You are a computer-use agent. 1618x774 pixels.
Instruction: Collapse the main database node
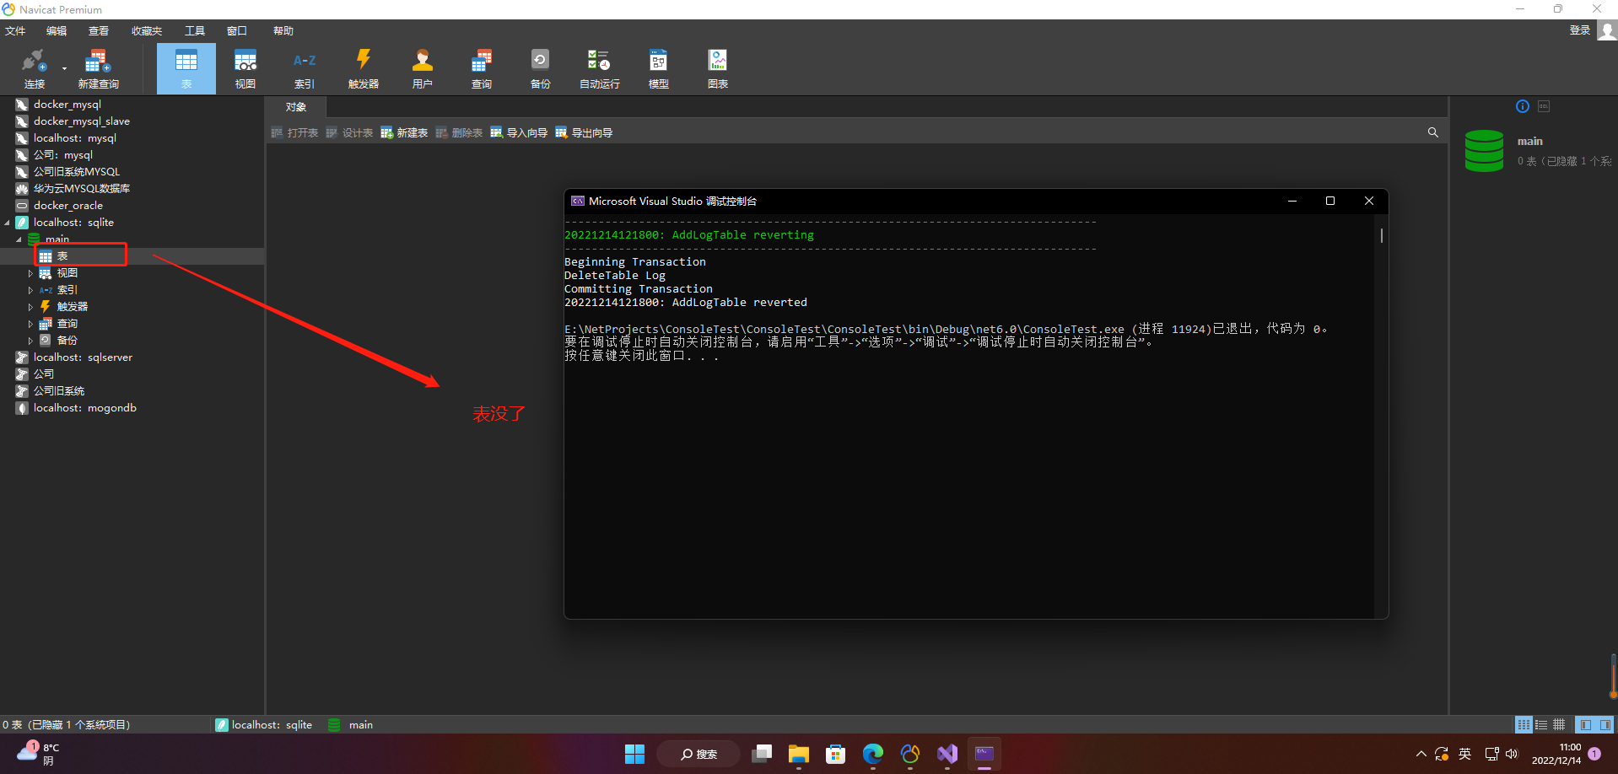tap(19, 239)
